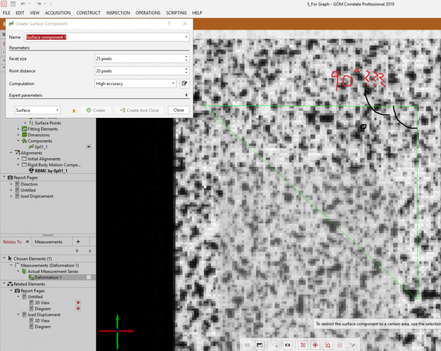441x351 pixels.
Task: Increase Facet size using the stepper arrows
Action: [x=186, y=57]
